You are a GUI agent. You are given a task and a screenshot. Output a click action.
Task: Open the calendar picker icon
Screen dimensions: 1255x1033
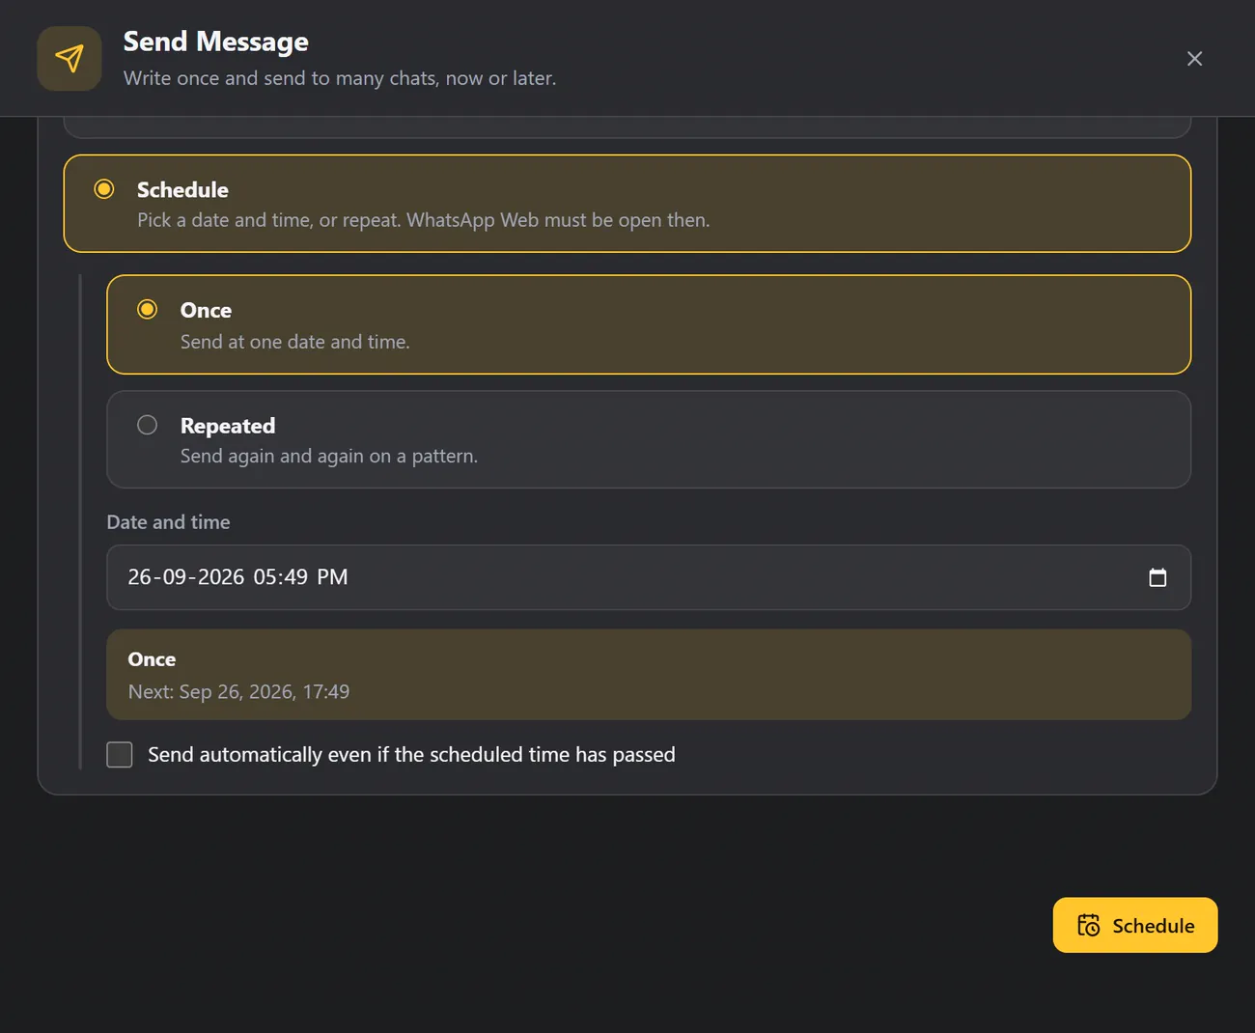coord(1157,577)
